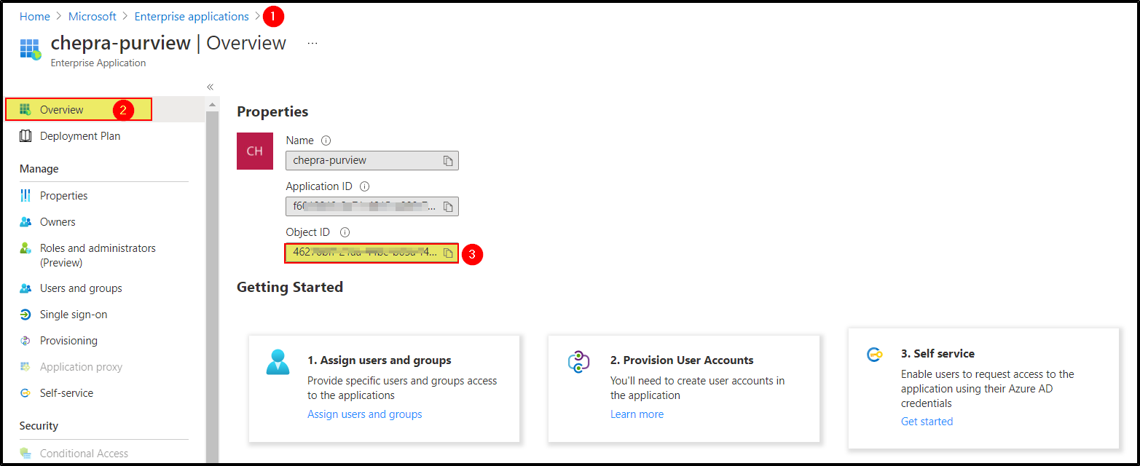1140x466 pixels.
Task: Open Properties under Manage
Action: point(64,196)
